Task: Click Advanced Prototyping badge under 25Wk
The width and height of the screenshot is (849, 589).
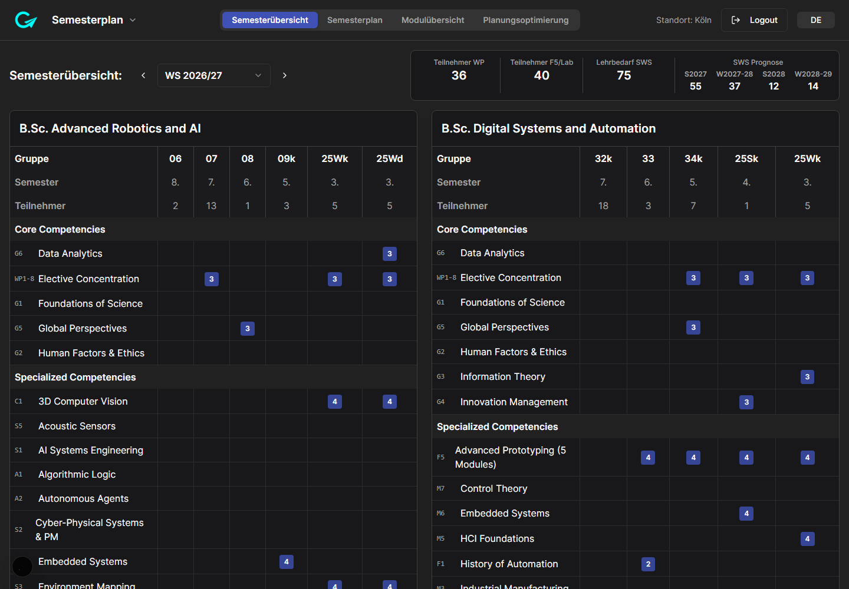Action: click(808, 458)
